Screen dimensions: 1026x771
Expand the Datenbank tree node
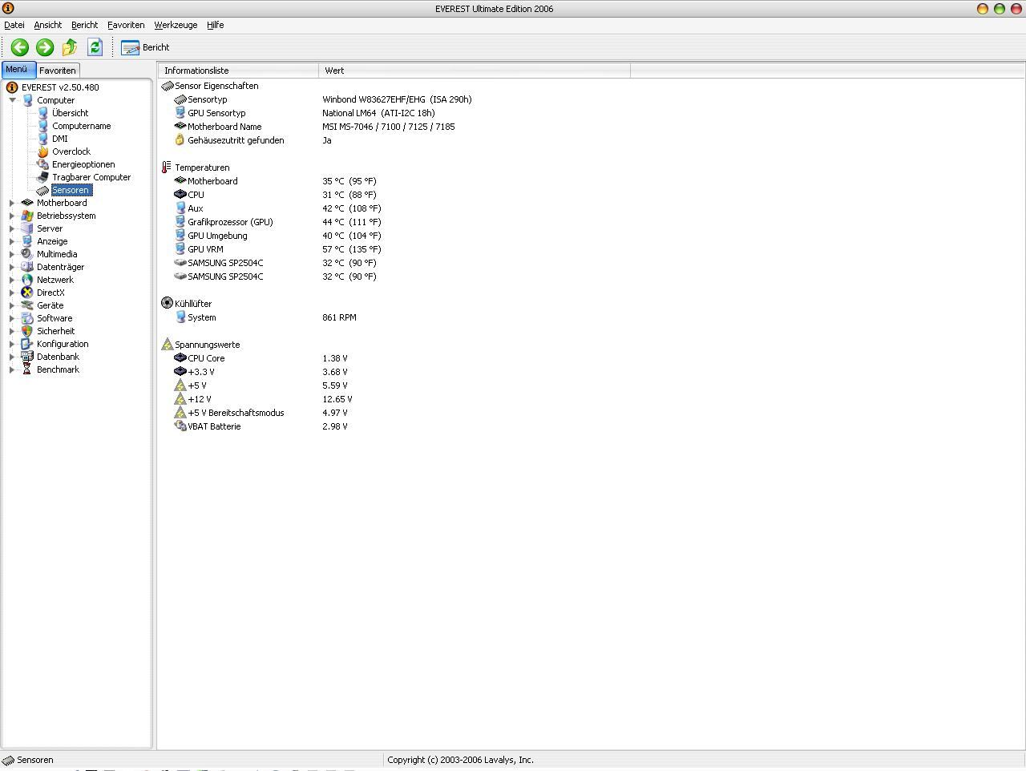pyautogui.click(x=12, y=357)
